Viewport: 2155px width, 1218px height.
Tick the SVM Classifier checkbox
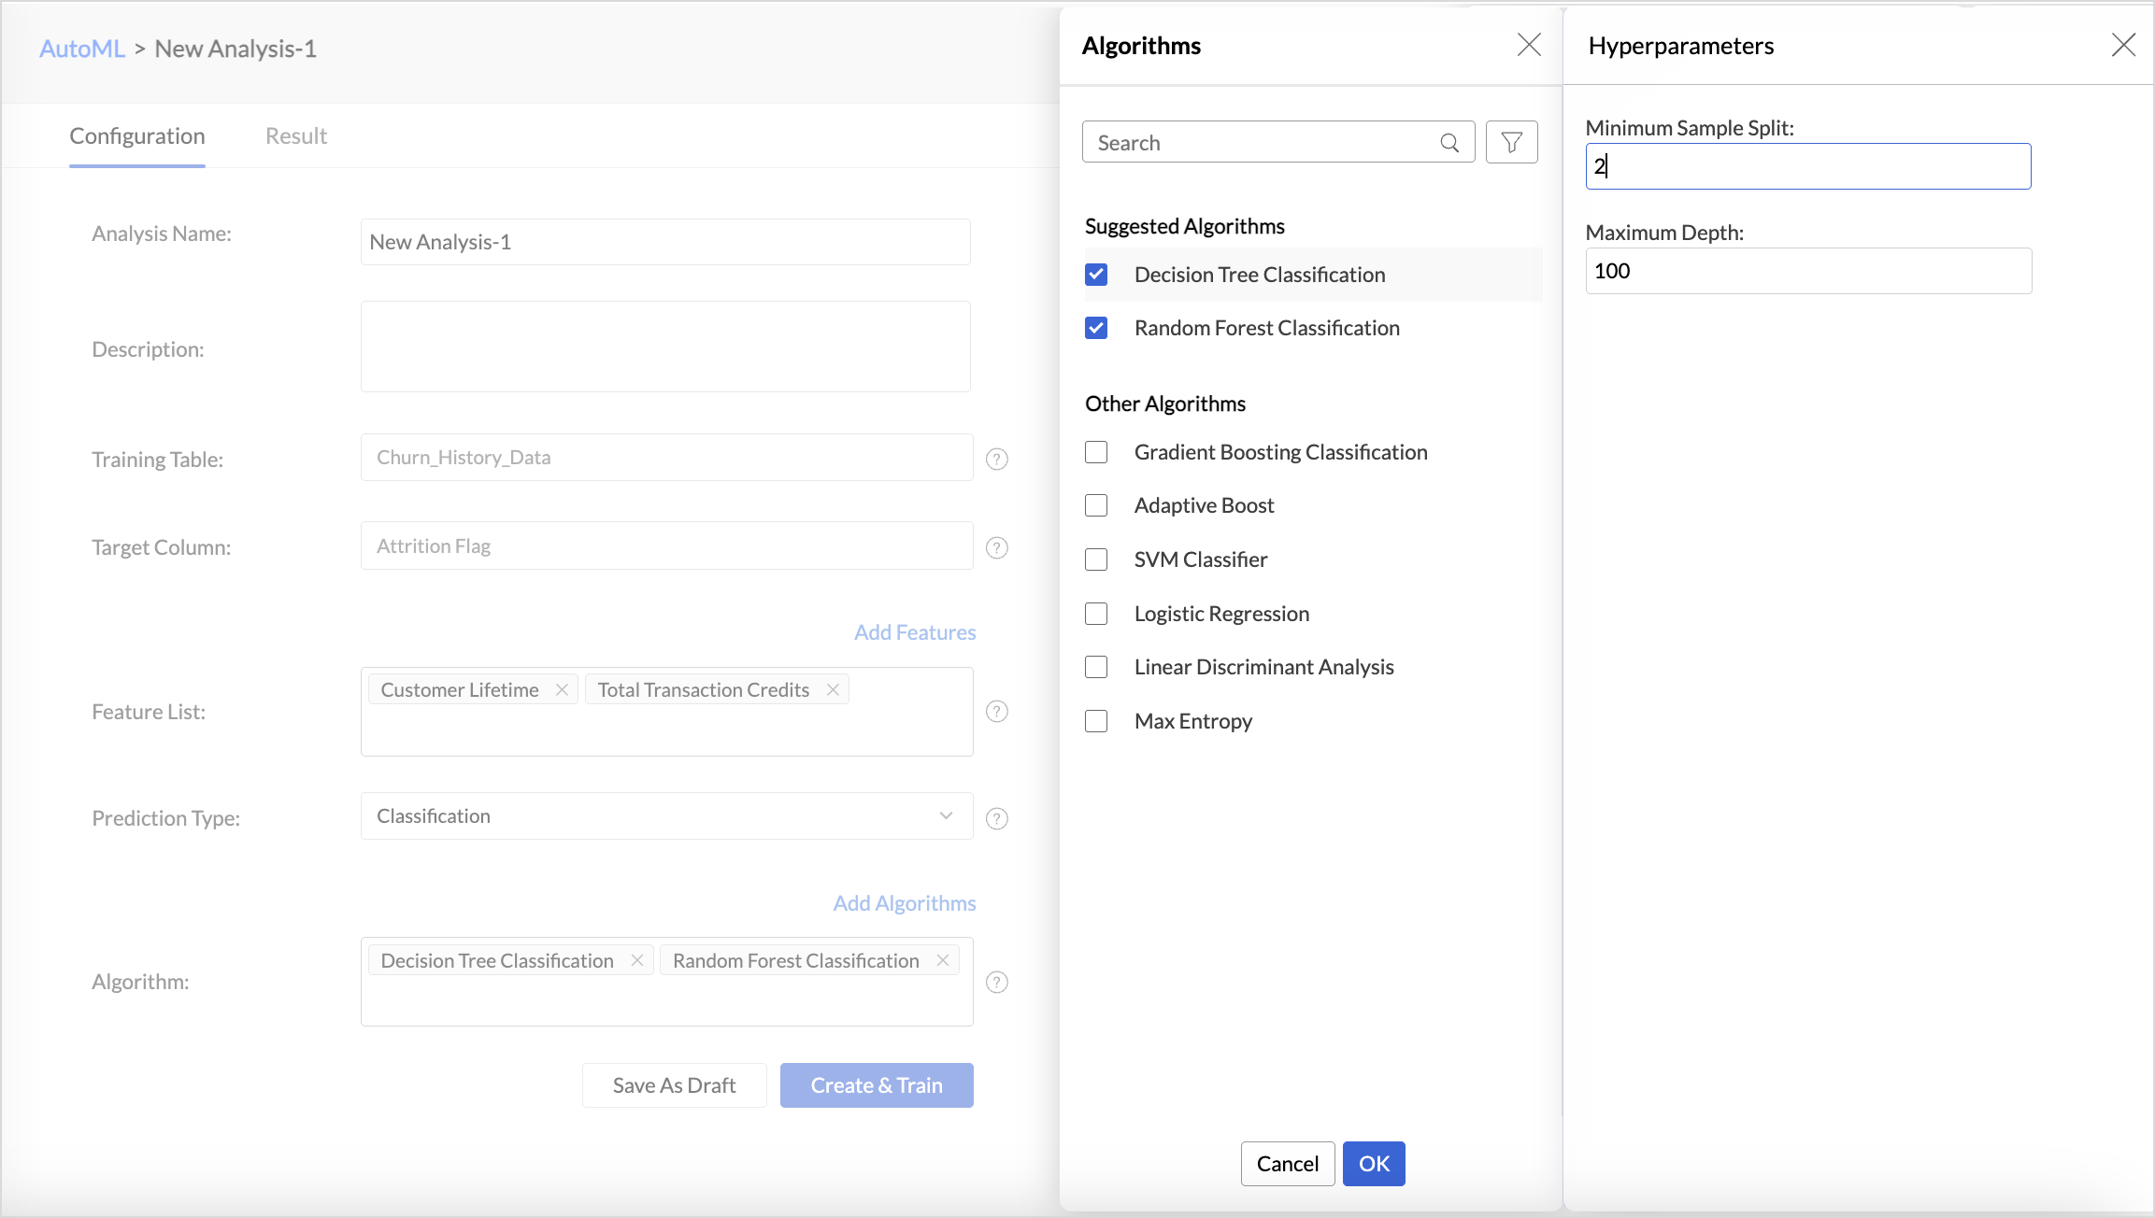[x=1096, y=559]
